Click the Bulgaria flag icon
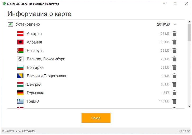This screenshot has width=192, height=135. coord(20,67)
